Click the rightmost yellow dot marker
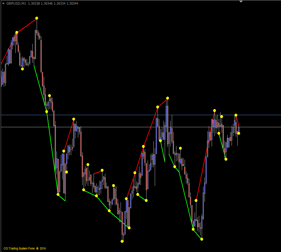Viewport: 281px width, 252px height. tap(239, 133)
